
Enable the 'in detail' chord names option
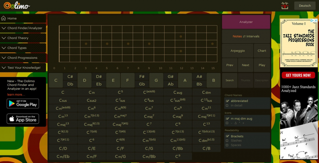coord(227,105)
